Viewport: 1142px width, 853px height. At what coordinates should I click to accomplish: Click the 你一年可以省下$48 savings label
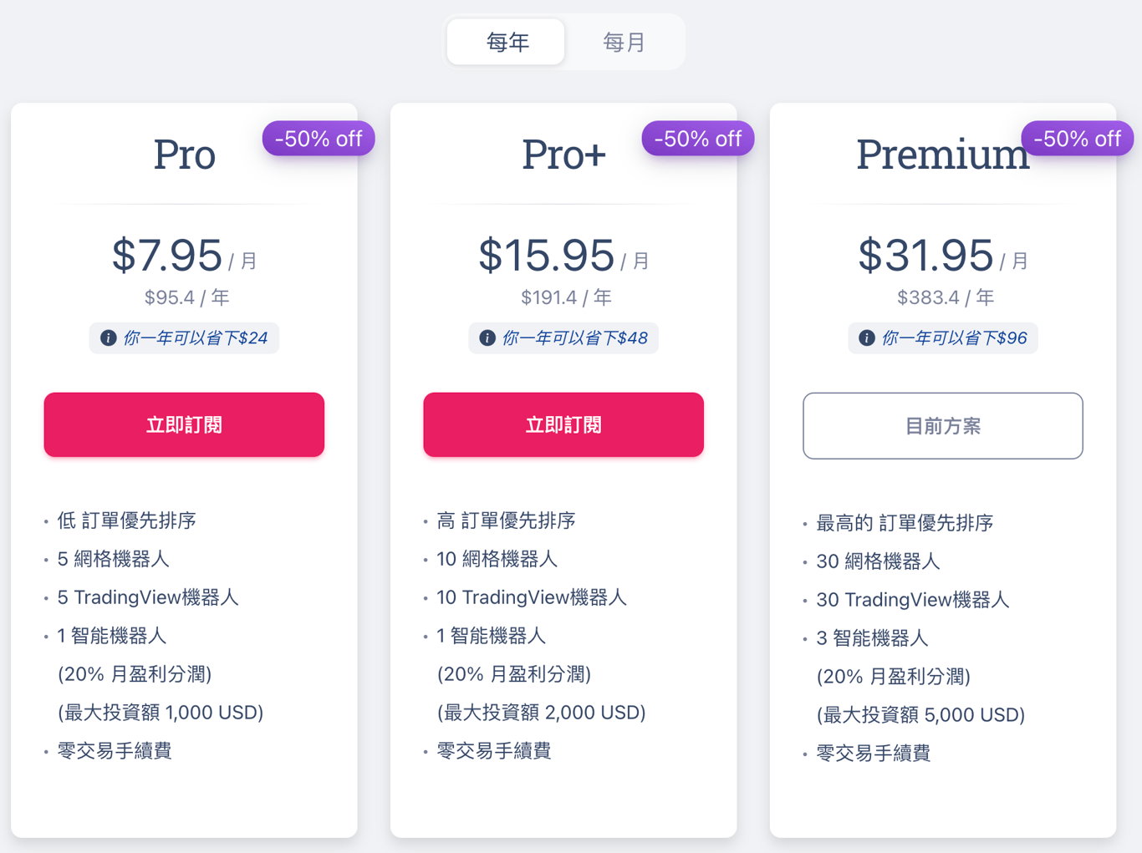(575, 338)
